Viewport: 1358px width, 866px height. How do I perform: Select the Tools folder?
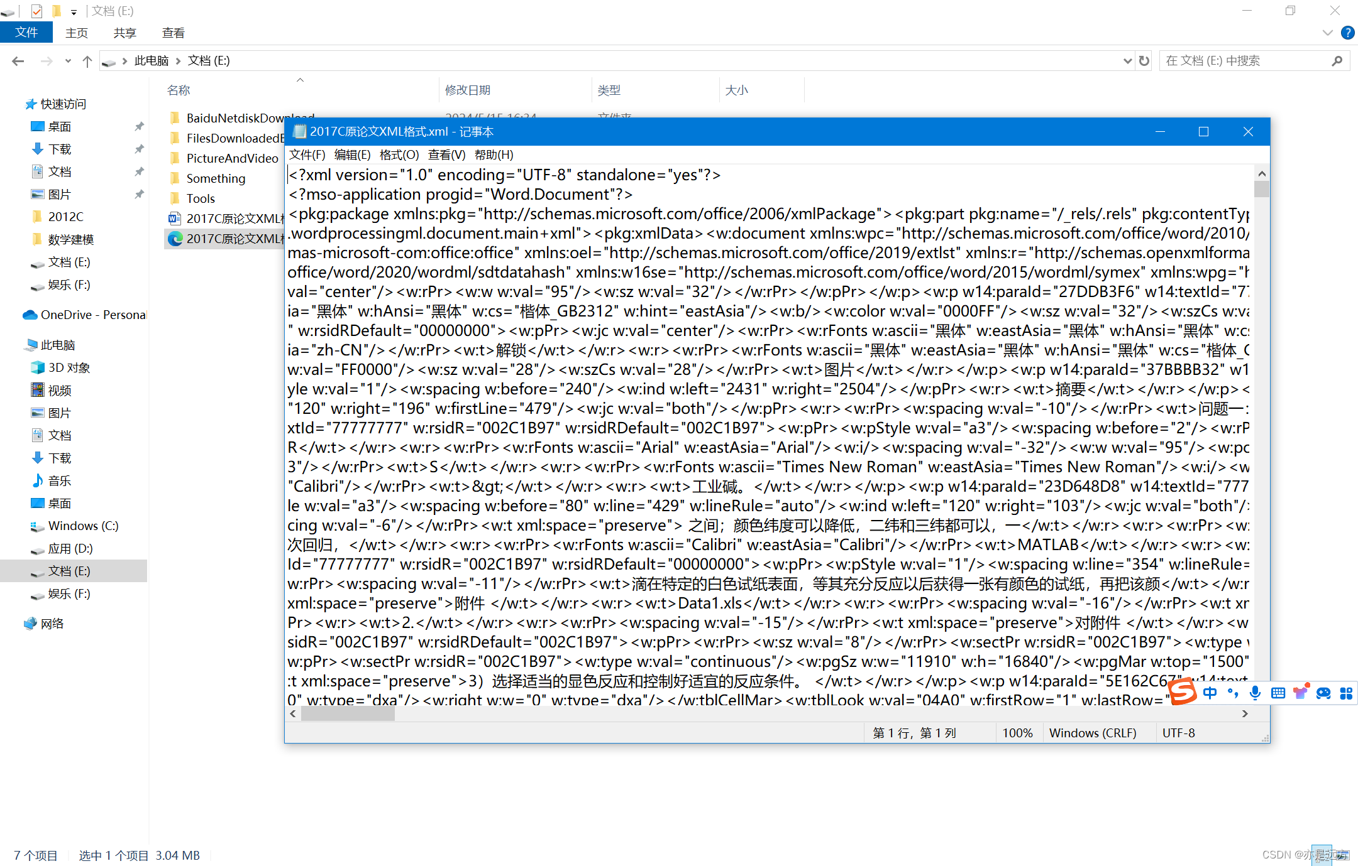pyautogui.click(x=201, y=198)
